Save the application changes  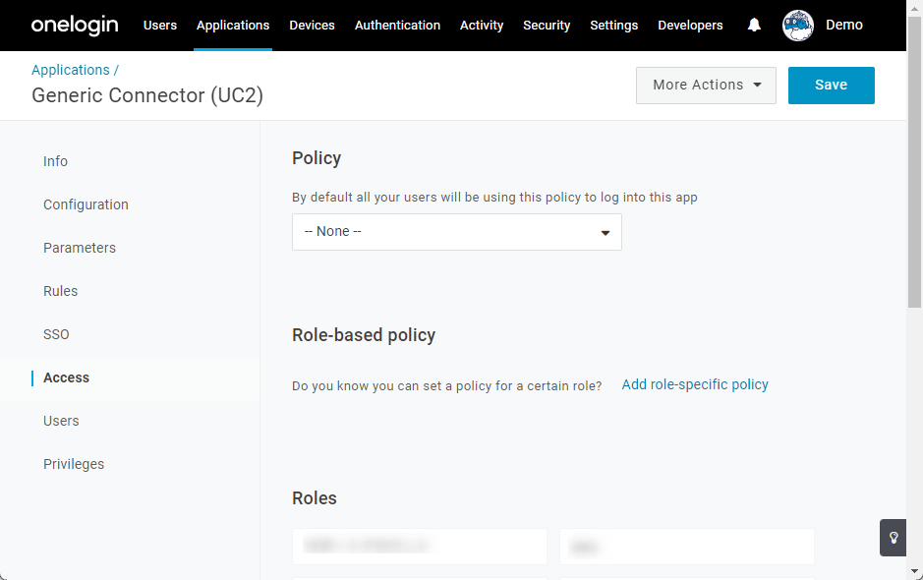tap(832, 86)
